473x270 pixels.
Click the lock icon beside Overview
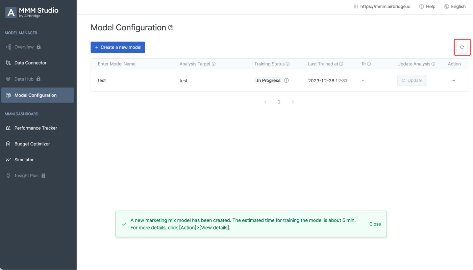tap(39, 47)
